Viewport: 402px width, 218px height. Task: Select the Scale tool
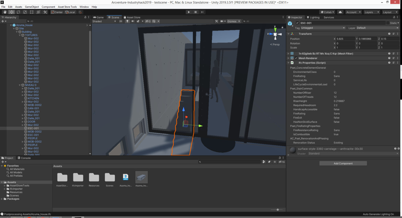(x=25, y=12)
